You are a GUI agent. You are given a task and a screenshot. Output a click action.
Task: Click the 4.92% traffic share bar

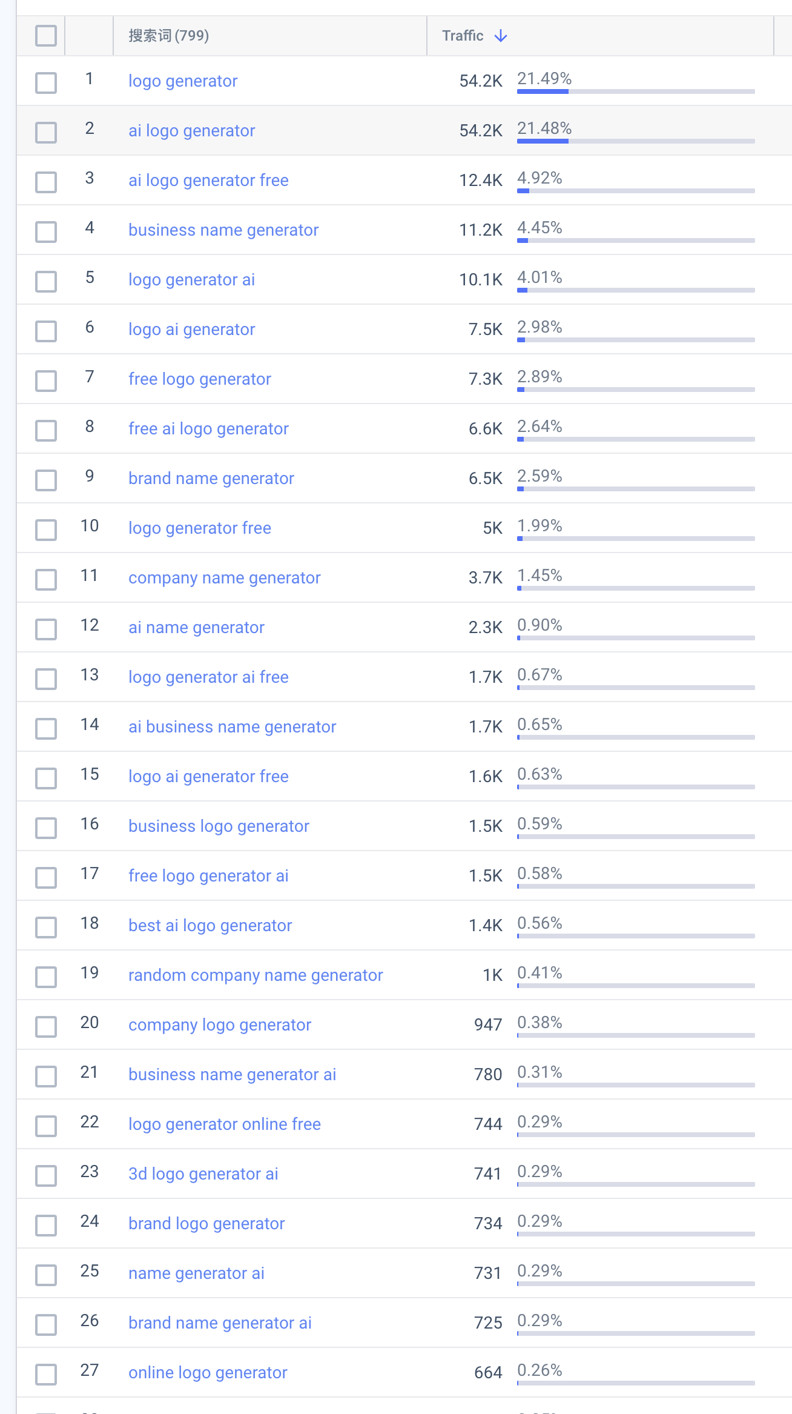[636, 191]
